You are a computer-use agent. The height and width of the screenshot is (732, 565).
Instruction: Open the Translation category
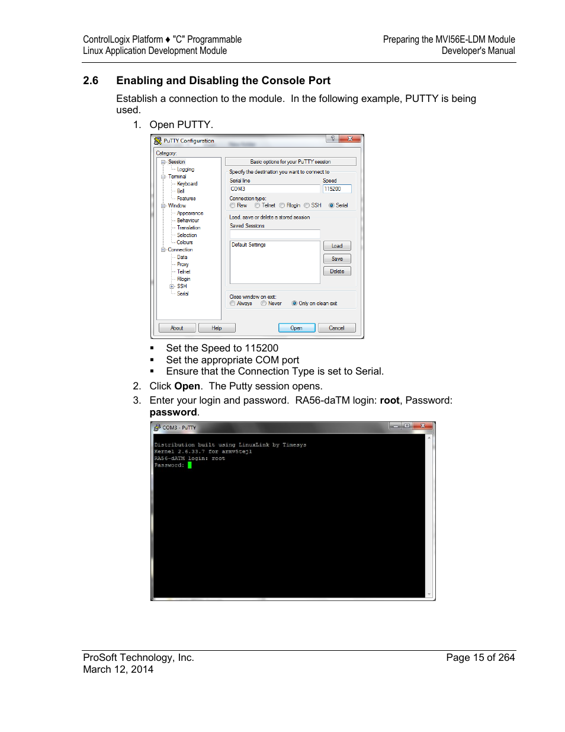188,228
